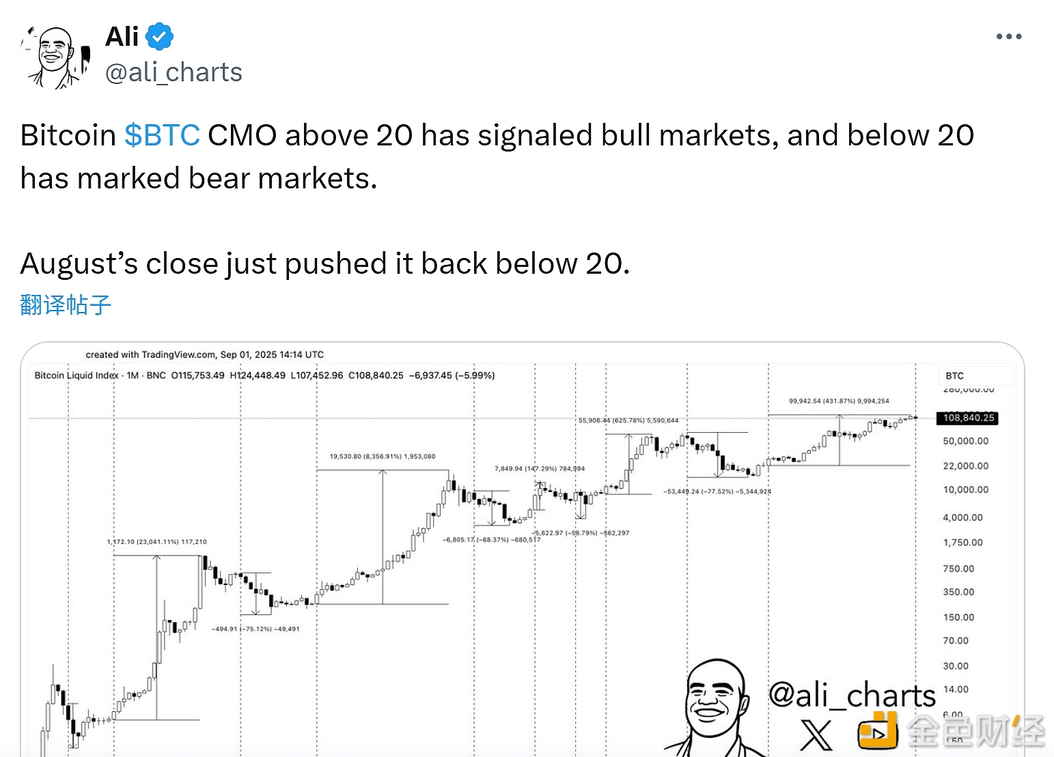The image size is (1054, 757).
Task: Click the X logo watermark on chart
Action: (816, 736)
